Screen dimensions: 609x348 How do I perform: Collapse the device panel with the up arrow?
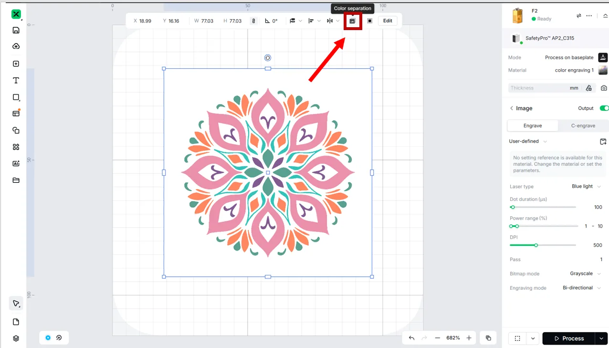click(x=605, y=16)
